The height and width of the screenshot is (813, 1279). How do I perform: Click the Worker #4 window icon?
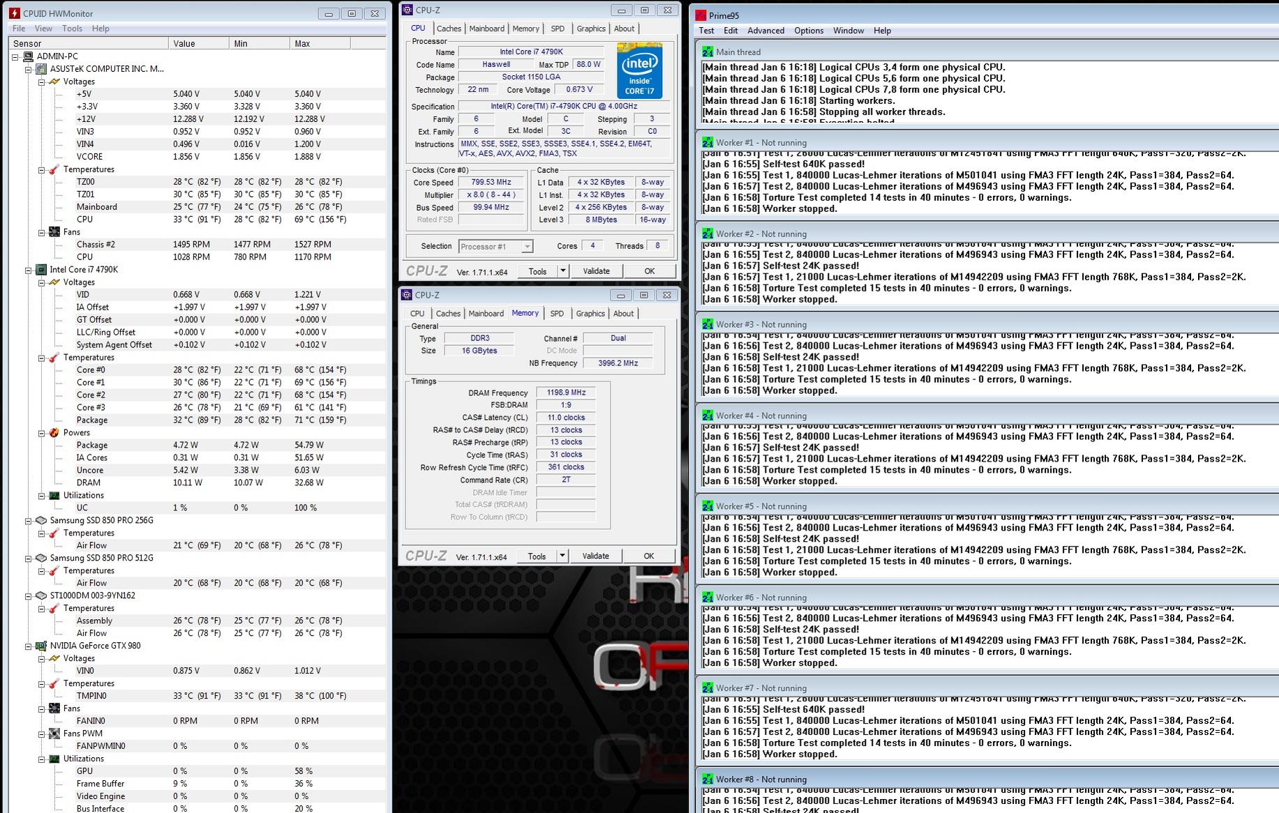tap(708, 416)
